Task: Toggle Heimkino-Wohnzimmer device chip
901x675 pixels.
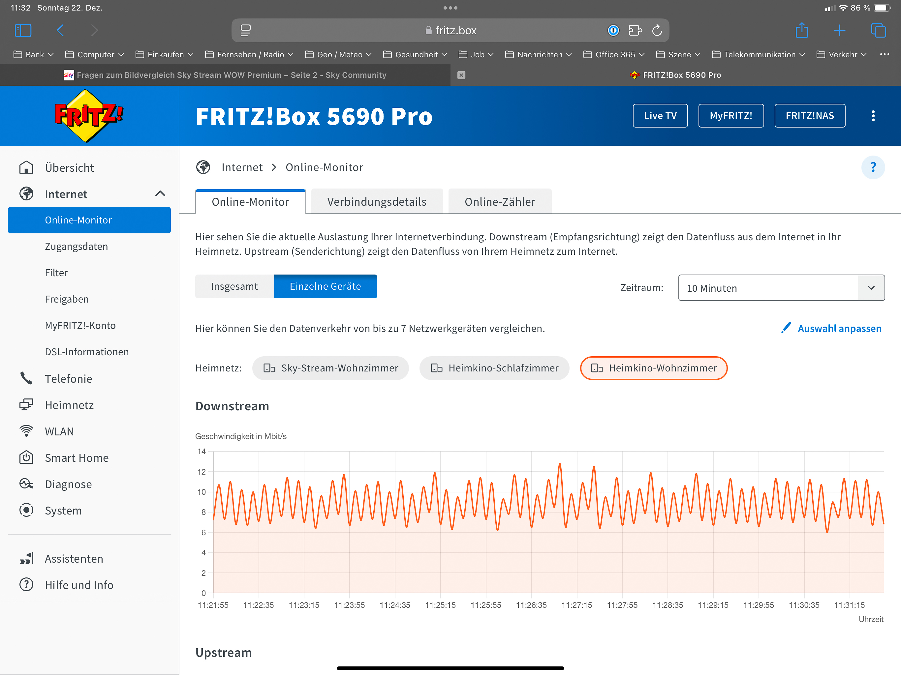Action: tap(653, 368)
